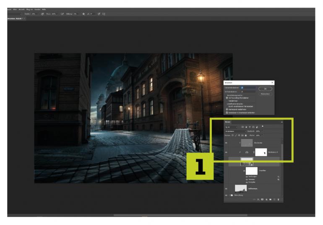Select 'Durch verschobenen Teil ersetzen' radio option
This screenshot has width=323, height=225.
[227, 107]
